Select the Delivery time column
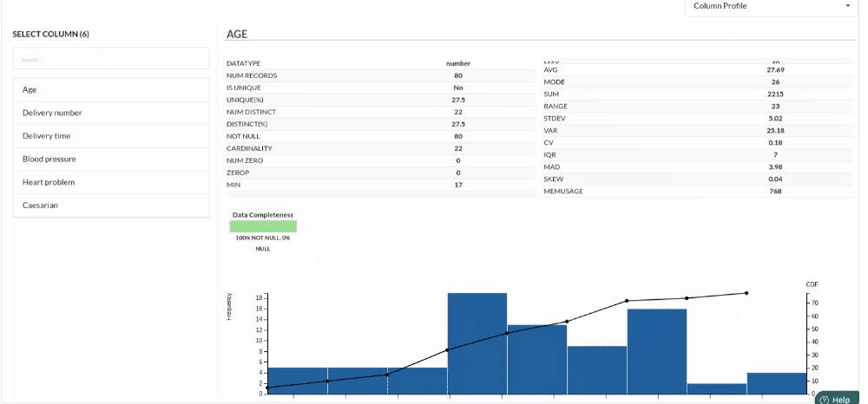868x404 pixels. (111, 136)
